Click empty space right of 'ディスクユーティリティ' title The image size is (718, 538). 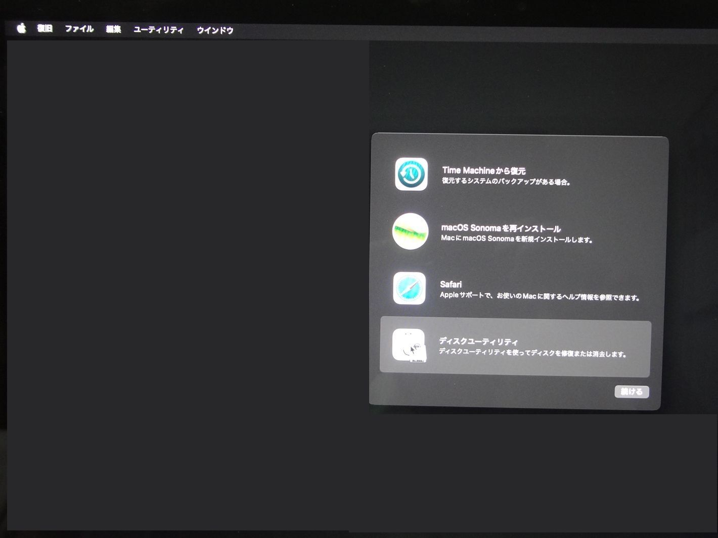coord(581,338)
